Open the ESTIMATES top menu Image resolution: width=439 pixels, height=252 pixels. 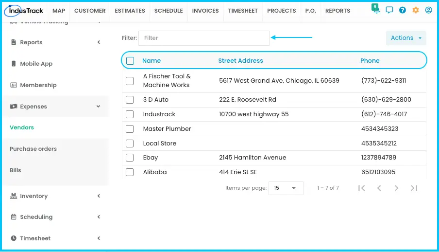click(x=130, y=11)
